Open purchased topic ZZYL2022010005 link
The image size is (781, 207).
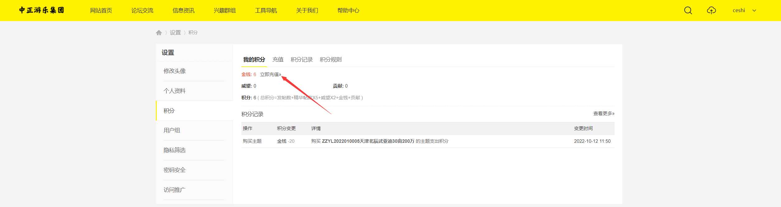coord(368,141)
